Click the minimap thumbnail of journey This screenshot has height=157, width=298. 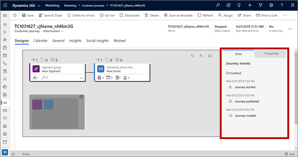(55, 113)
